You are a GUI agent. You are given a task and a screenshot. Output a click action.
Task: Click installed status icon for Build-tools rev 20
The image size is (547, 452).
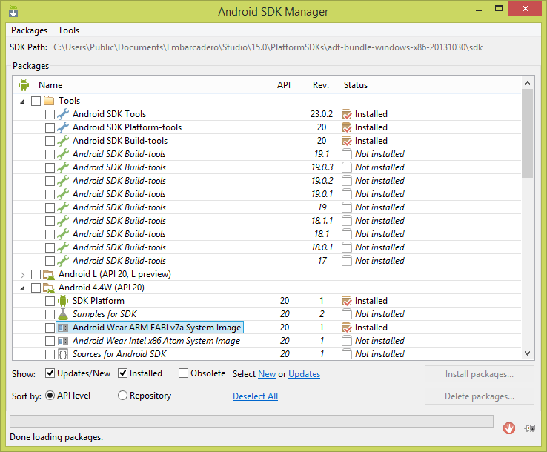[x=346, y=141]
